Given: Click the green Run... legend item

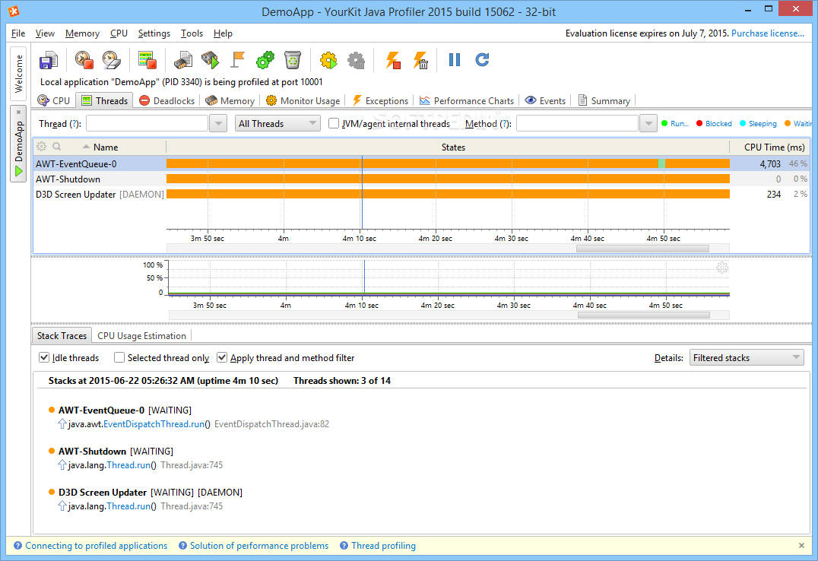Looking at the screenshot, I should 675,124.
